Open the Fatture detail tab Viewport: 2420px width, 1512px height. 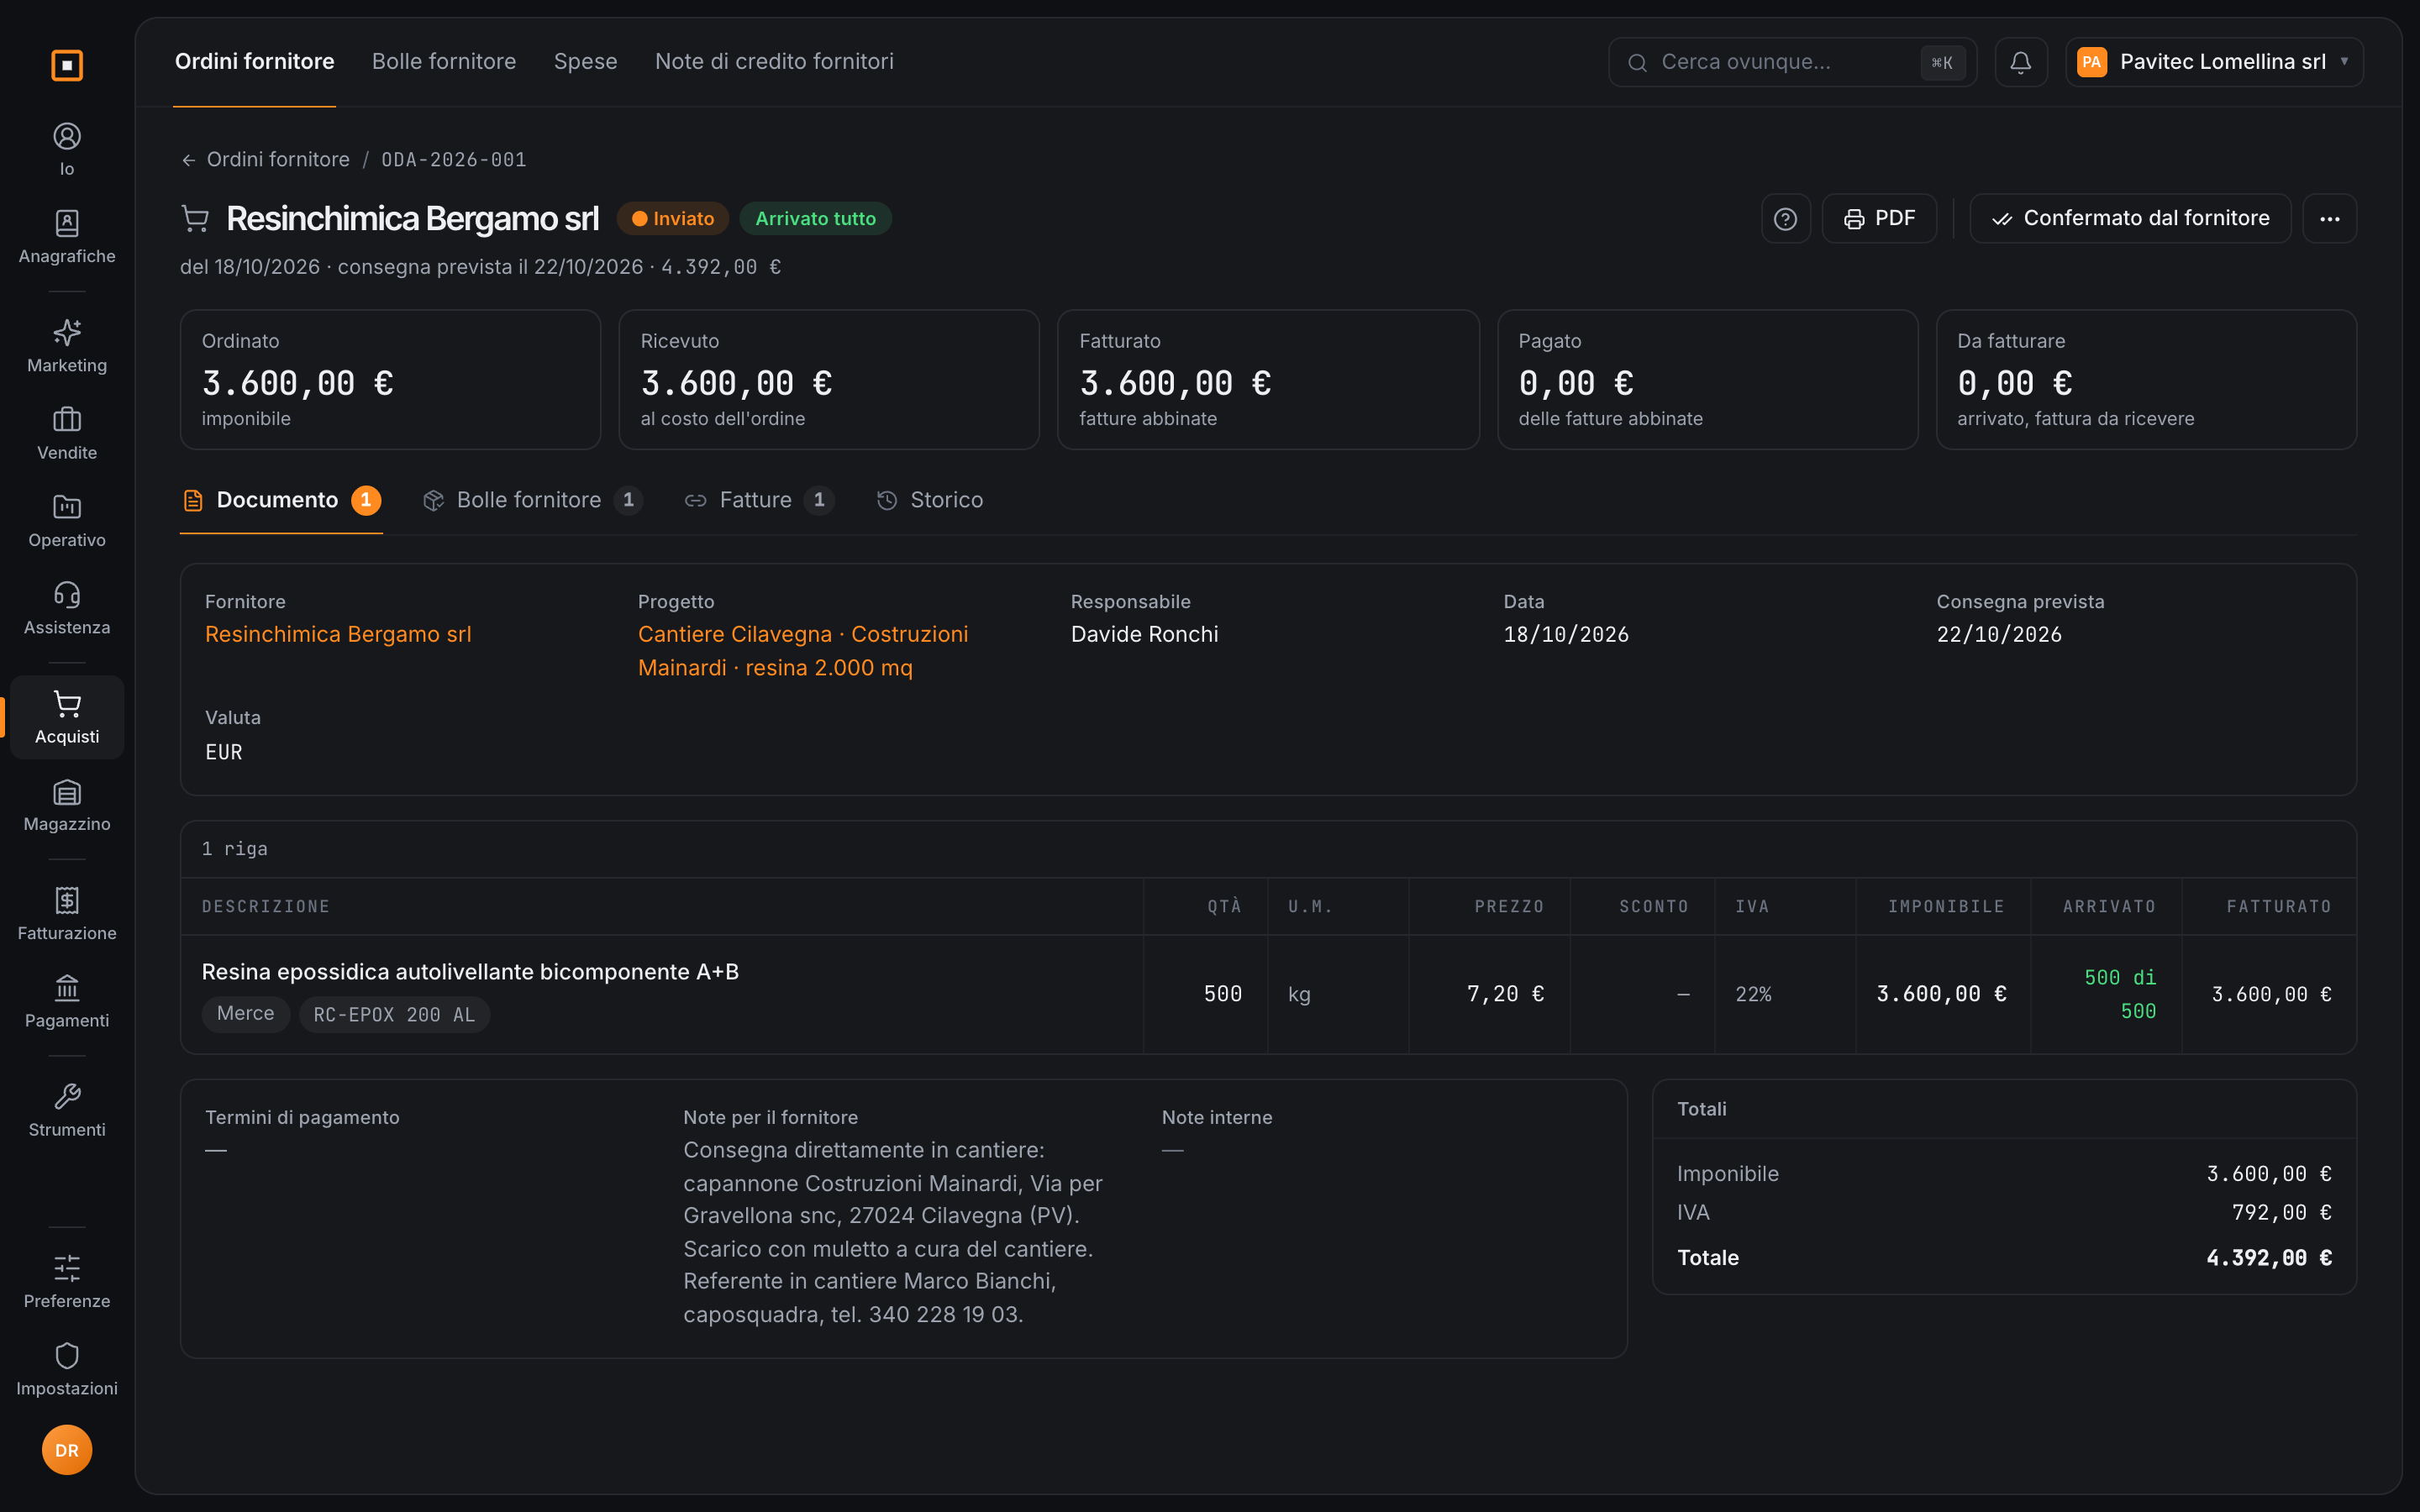click(758, 500)
